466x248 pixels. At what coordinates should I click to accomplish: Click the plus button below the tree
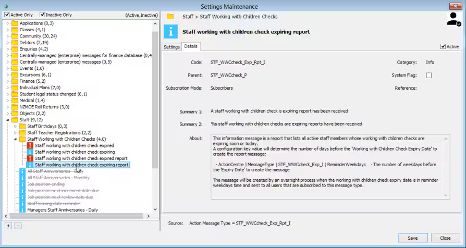(8, 226)
